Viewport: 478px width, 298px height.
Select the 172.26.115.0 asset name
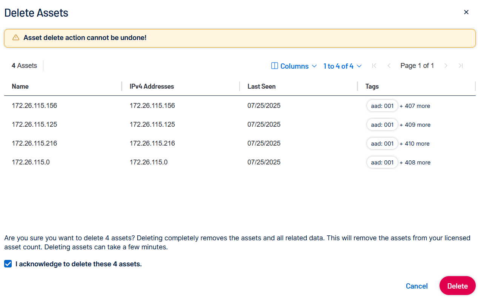point(31,162)
